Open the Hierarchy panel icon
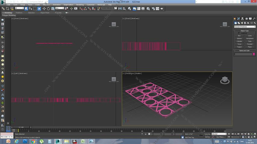The width and height of the screenshot is (257, 144). point(242,19)
